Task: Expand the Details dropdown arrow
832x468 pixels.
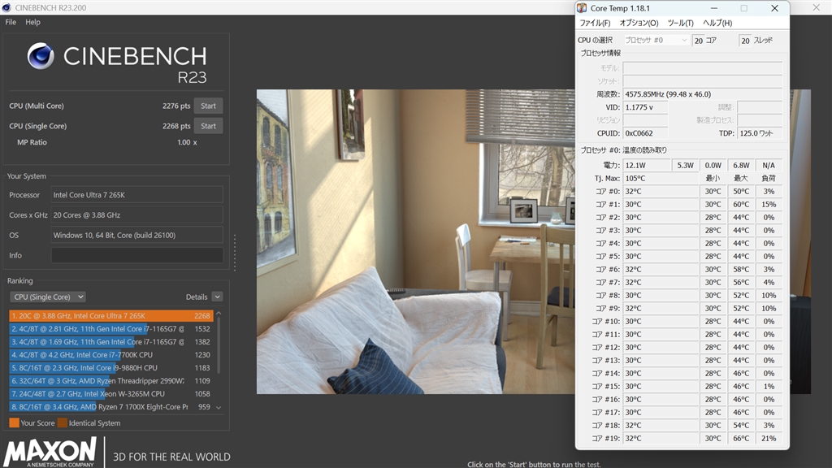Action: [x=218, y=297]
